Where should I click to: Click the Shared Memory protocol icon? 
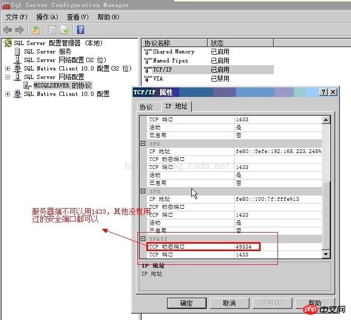click(147, 52)
